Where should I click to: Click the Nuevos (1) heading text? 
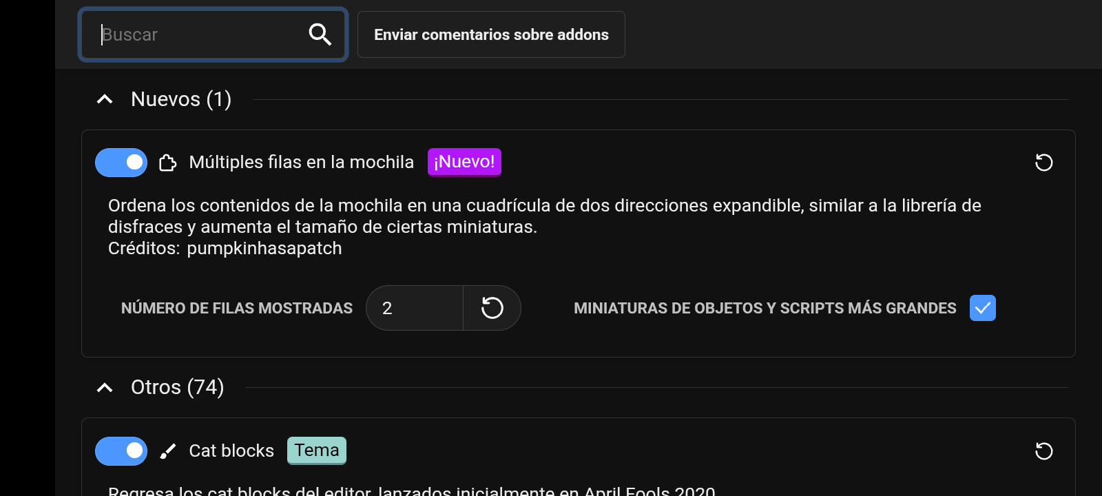[181, 99]
